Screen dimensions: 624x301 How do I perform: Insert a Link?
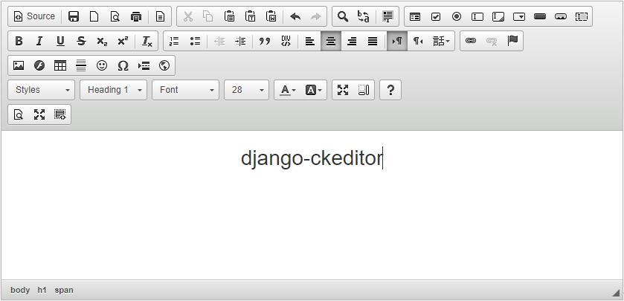[471, 41]
